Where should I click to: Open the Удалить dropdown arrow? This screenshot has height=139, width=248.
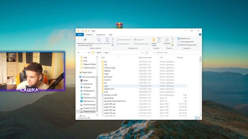pos(144,40)
